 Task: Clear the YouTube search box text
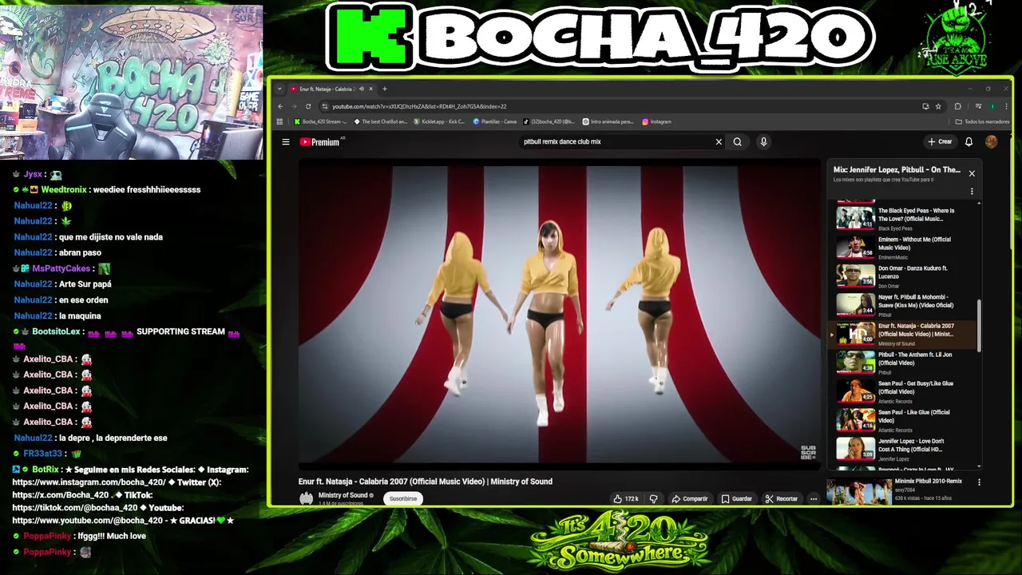719,142
